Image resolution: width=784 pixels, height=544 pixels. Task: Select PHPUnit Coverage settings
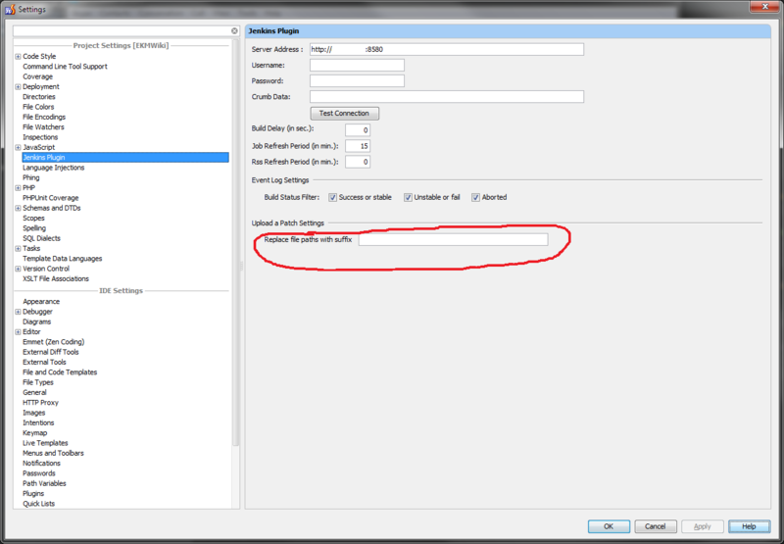(x=51, y=198)
